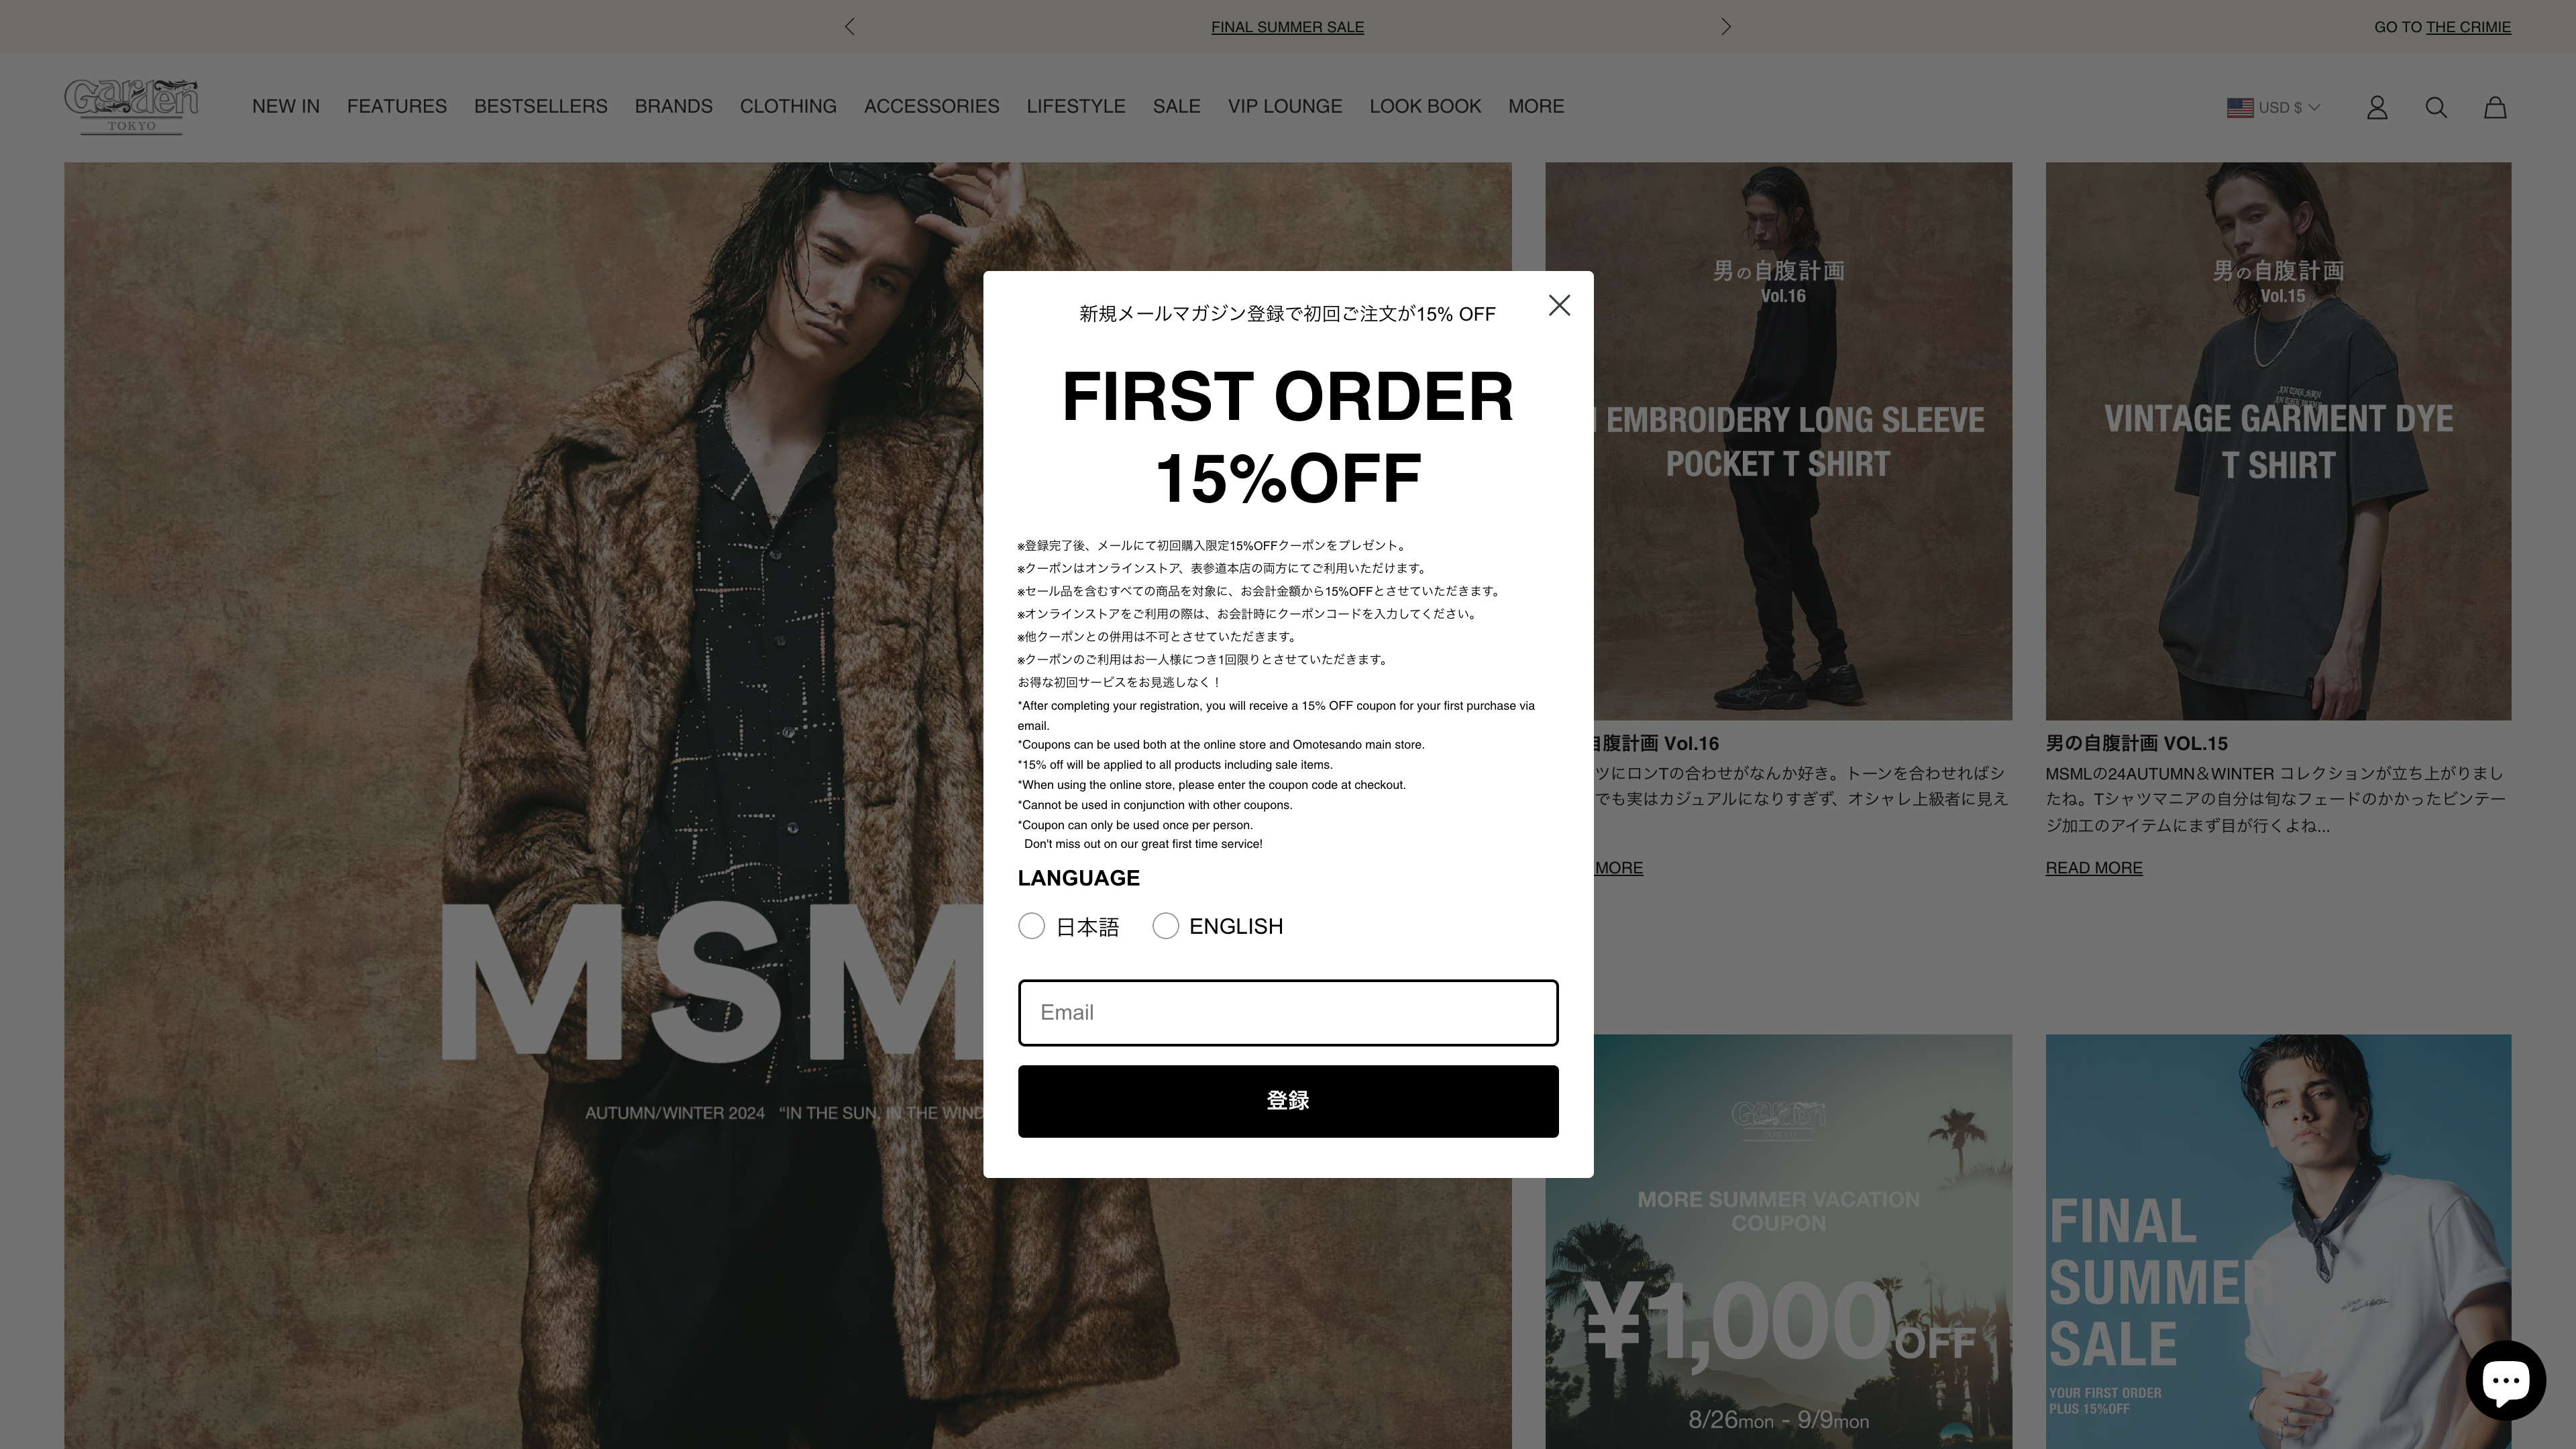Open the account profile icon

click(2377, 108)
